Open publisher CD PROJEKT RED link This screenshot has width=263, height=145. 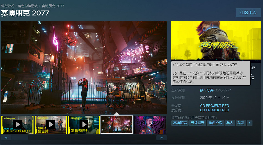[x=215, y=110]
